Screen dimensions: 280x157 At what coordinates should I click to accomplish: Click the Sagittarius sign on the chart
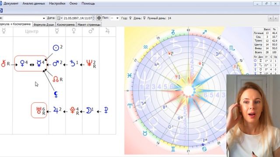204,32
